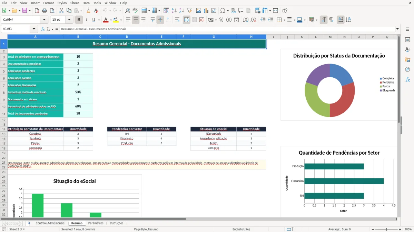
Task: Export directly as PDF
Action: [37, 11]
